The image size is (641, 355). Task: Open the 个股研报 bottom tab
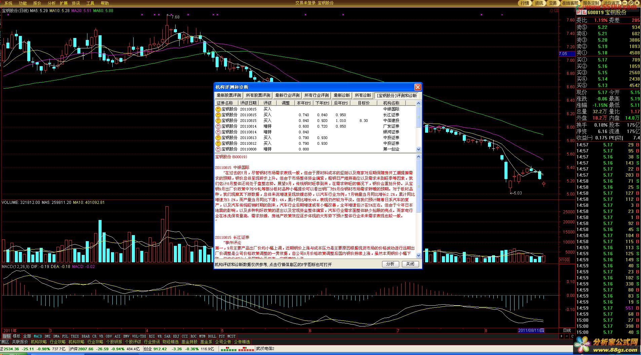click(x=114, y=342)
